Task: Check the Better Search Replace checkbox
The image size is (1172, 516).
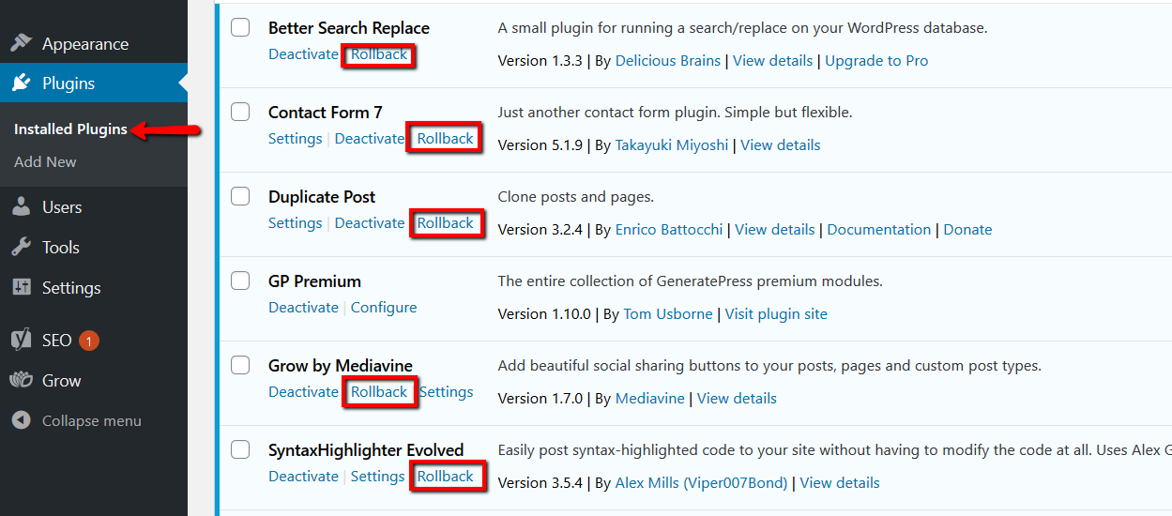Action: (x=241, y=27)
